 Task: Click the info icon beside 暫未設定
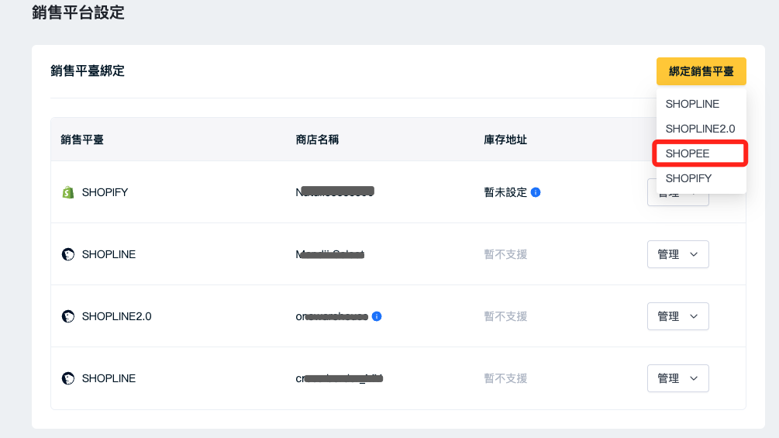click(536, 192)
